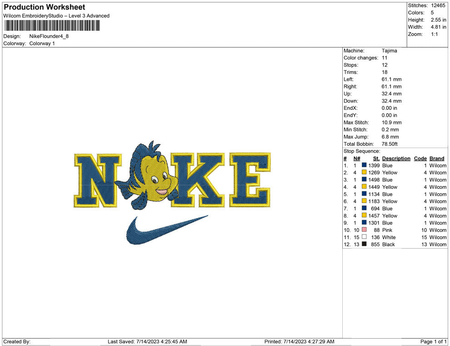Click the blue swoosh in the design
Screen dimensions: 450x346
tap(167, 230)
